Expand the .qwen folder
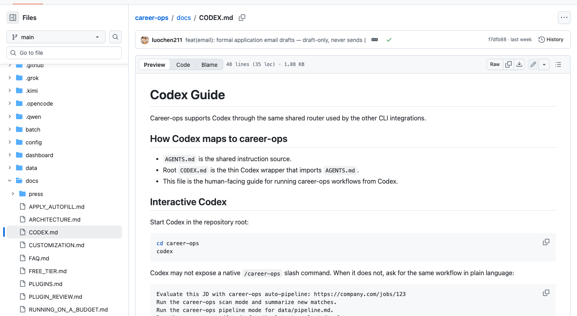This screenshot has height=316, width=577. 10,117
